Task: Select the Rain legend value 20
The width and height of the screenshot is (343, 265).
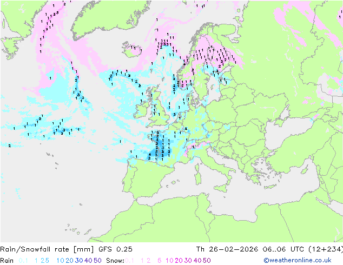Action: tap(70, 261)
